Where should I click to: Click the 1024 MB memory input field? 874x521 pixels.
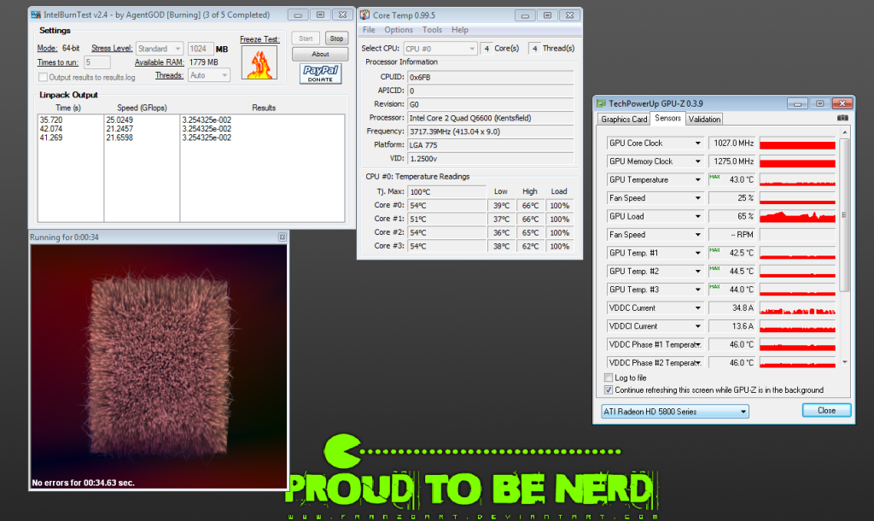[201, 49]
